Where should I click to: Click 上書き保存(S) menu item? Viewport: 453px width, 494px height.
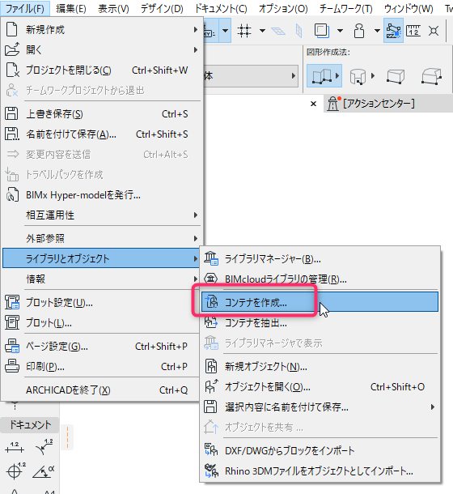coord(102,113)
